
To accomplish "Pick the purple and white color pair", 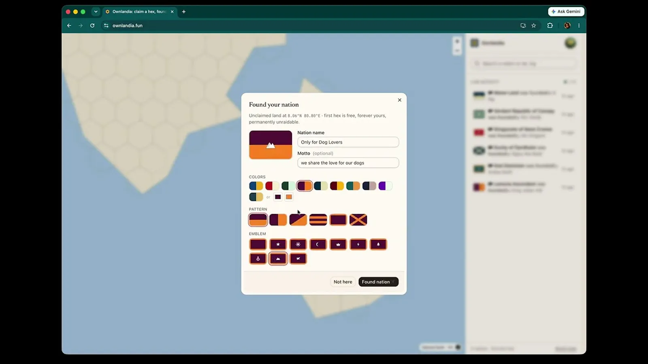I will 386,186.
